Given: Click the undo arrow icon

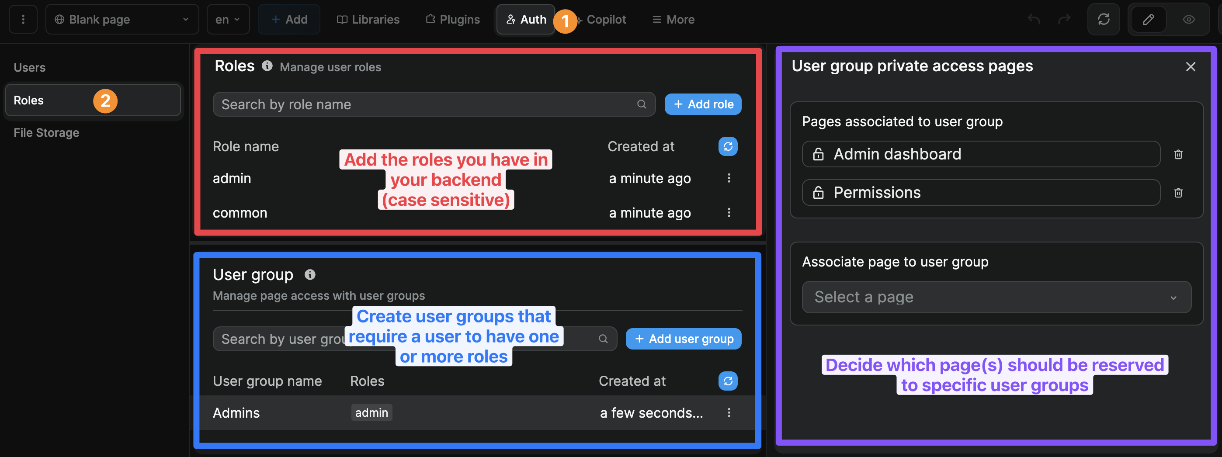Looking at the screenshot, I should pyautogui.click(x=1034, y=19).
